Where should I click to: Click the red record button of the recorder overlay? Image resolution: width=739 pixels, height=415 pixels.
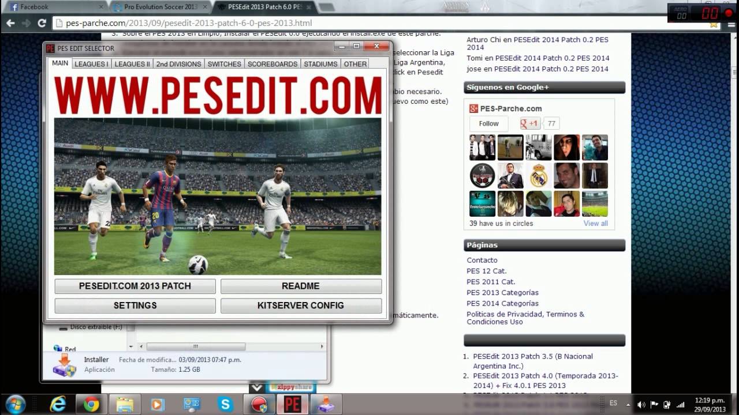[728, 14]
